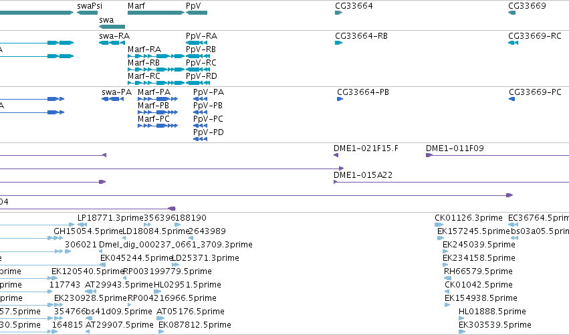Click transcript CG33664-RB label
This screenshot has width=569, height=335.
pyautogui.click(x=361, y=36)
